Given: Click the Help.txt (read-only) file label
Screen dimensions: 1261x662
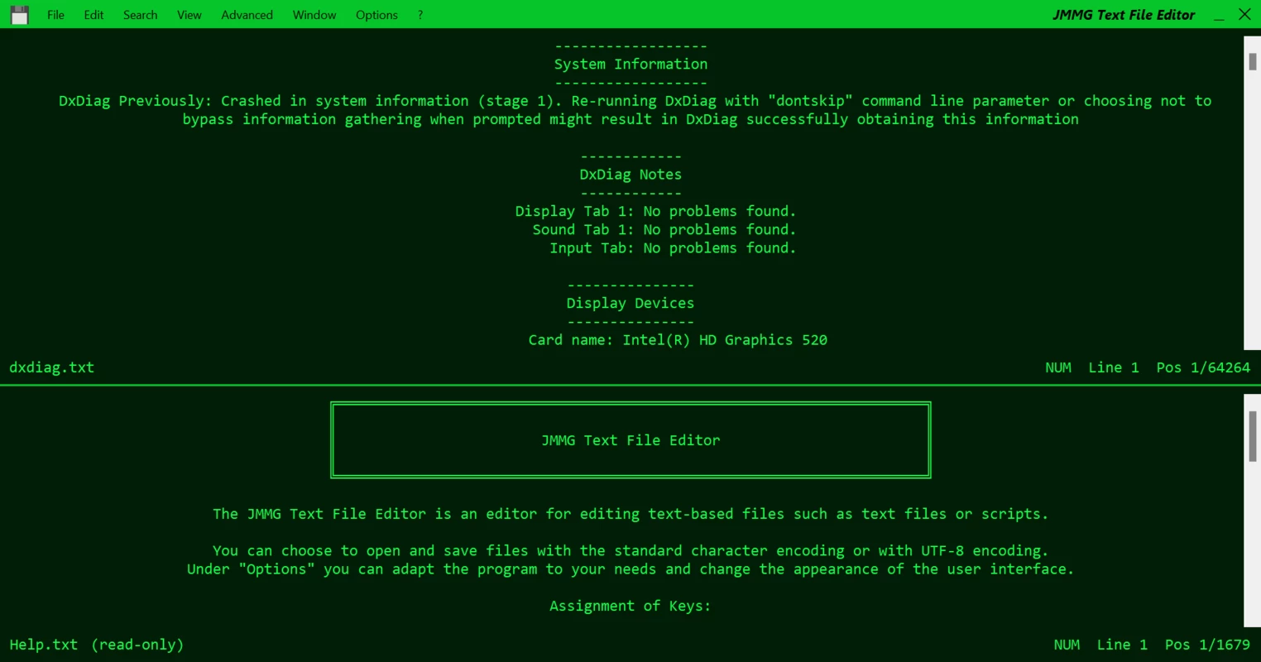Looking at the screenshot, I should (96, 645).
